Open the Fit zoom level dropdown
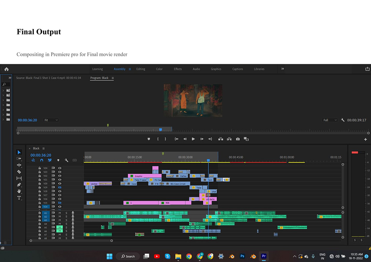371x262 pixels. point(51,120)
